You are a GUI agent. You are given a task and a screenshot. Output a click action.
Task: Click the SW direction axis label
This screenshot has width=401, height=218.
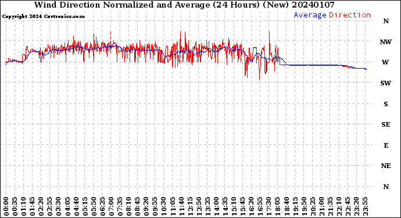[386, 83]
